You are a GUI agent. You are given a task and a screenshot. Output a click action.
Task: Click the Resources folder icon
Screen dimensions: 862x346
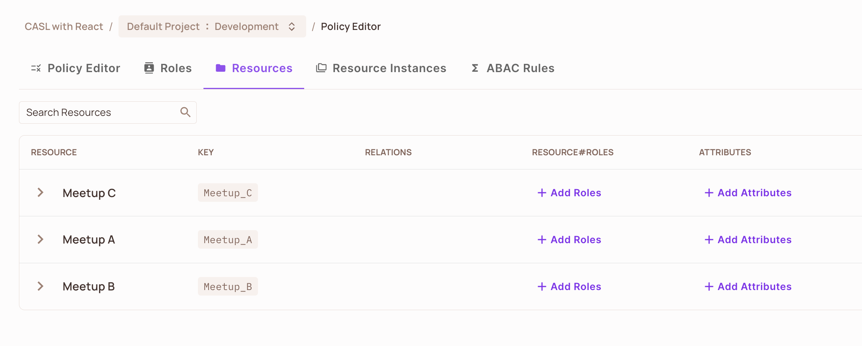point(220,68)
